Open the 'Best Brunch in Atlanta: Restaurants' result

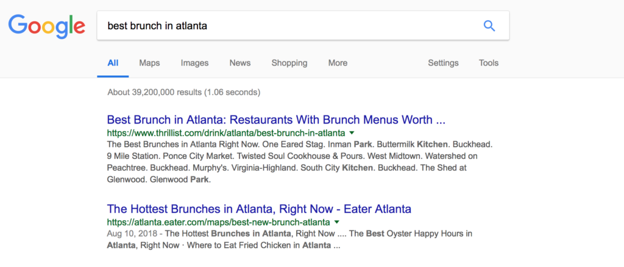(276, 120)
